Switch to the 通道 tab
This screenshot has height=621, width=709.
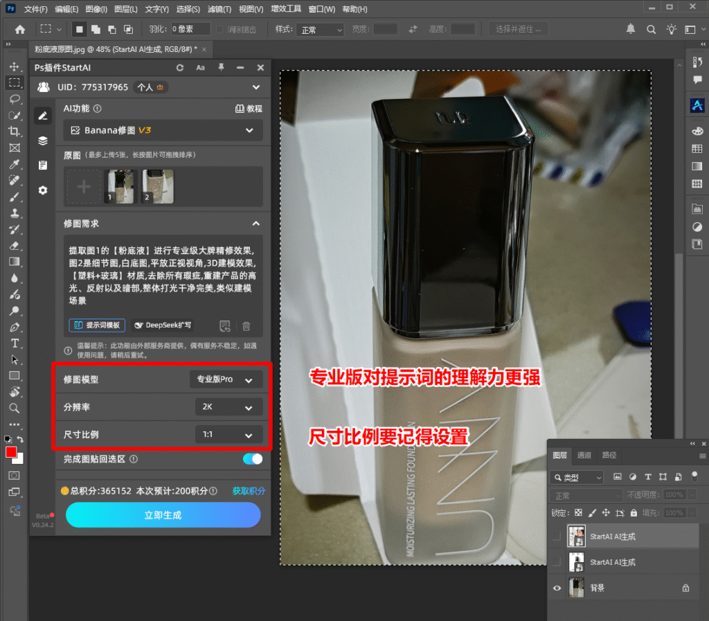pyautogui.click(x=584, y=455)
